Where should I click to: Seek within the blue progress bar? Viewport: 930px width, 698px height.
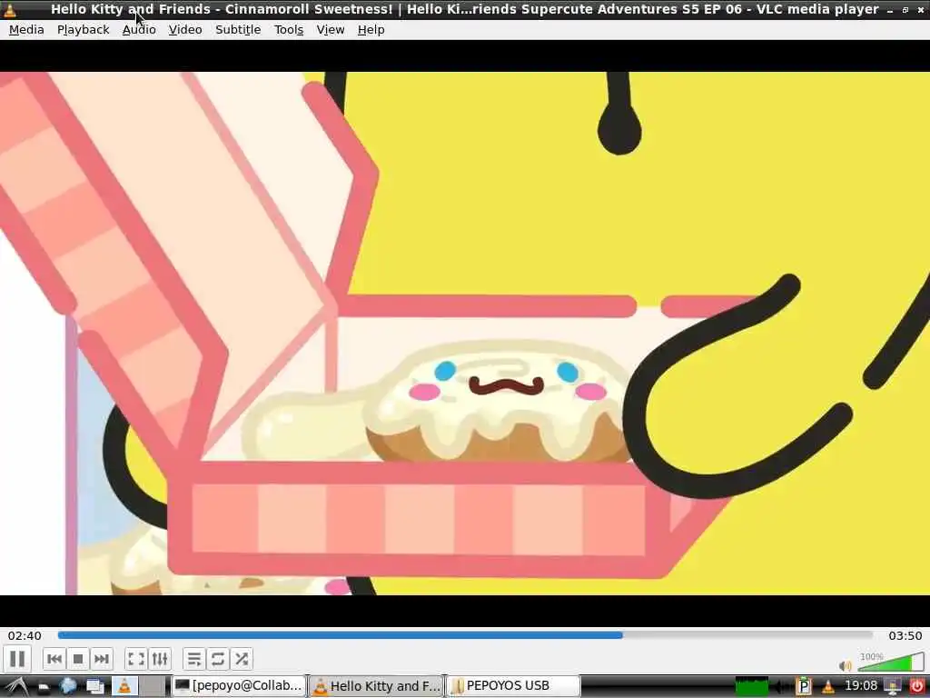tap(466, 635)
